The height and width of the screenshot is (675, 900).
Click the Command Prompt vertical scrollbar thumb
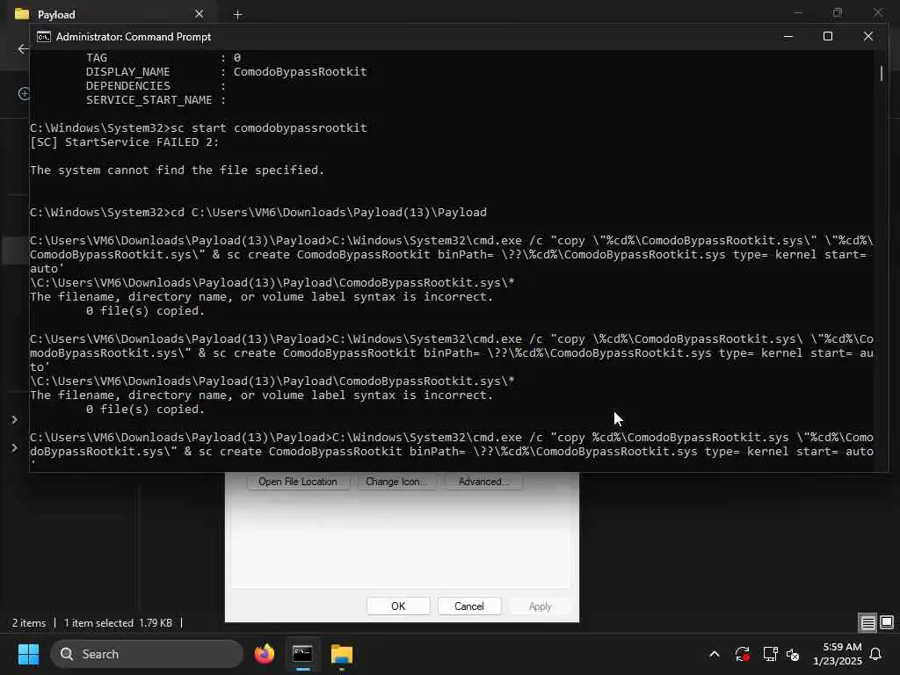pyautogui.click(x=881, y=73)
